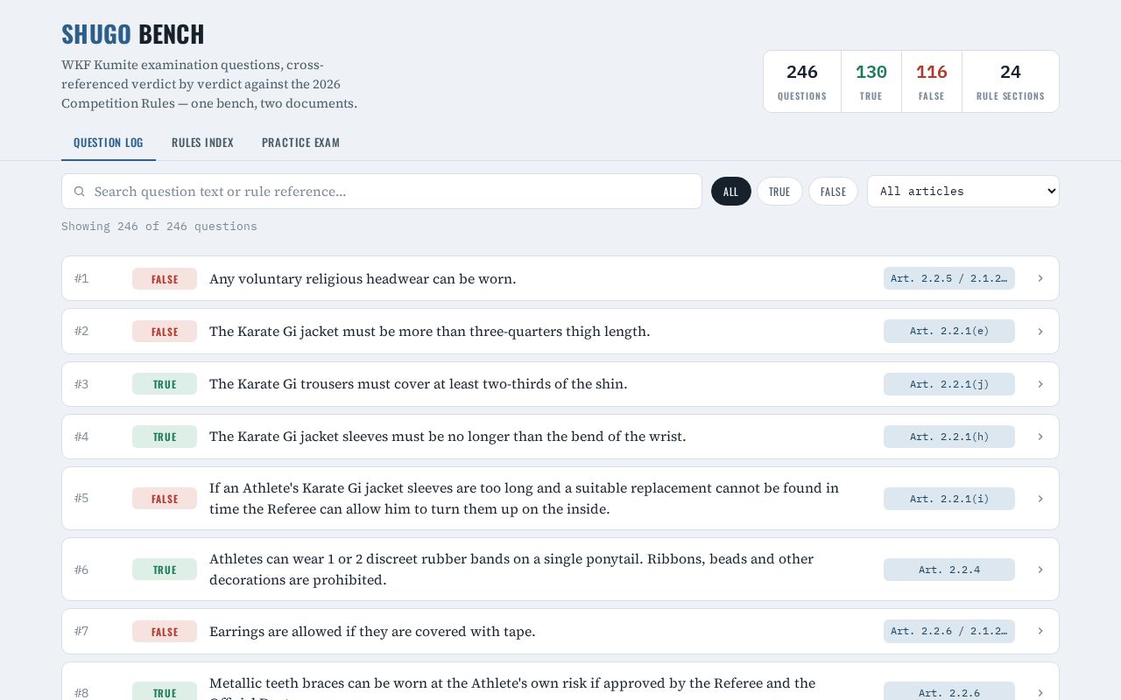
Task: Focus the question search field
Action: coord(382,192)
